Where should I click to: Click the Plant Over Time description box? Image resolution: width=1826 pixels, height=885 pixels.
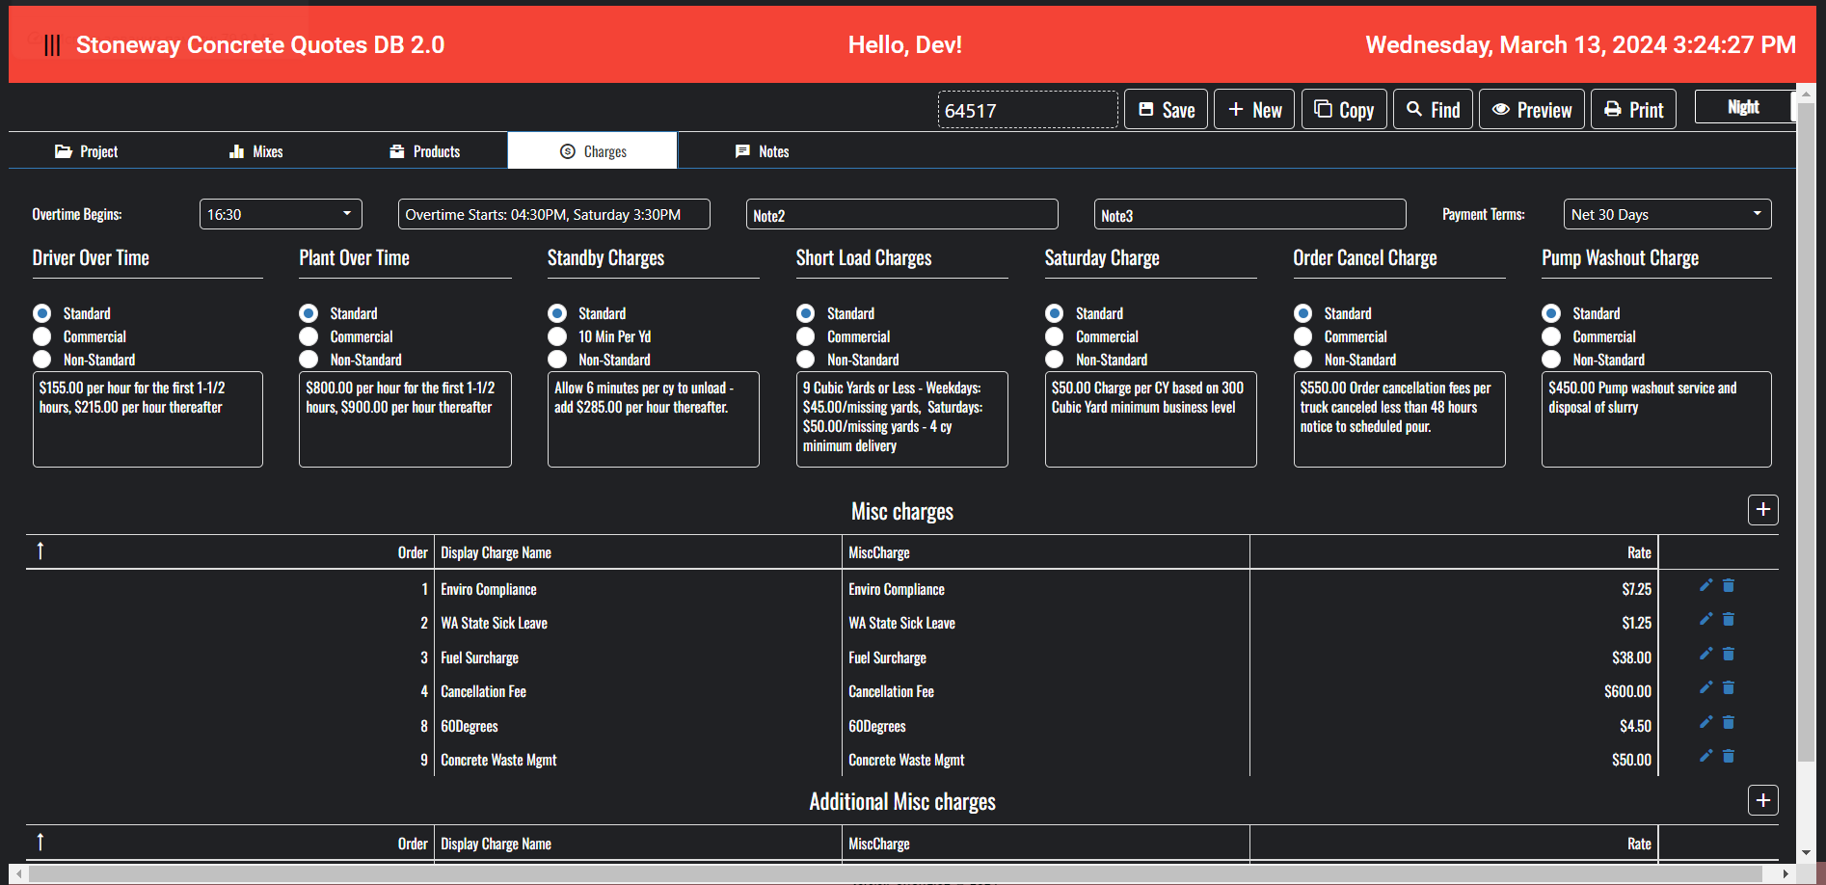[x=405, y=419]
